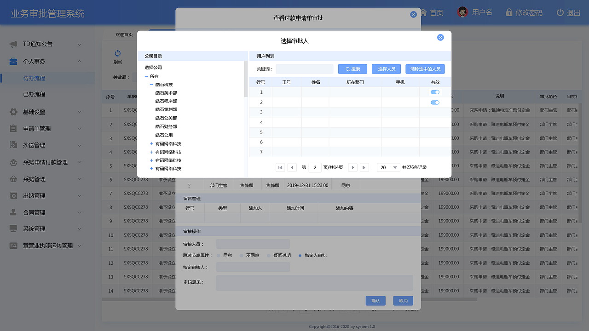The width and height of the screenshot is (589, 331).
Task: Click the 抄送管理 sidebar icon
Action: click(x=13, y=145)
